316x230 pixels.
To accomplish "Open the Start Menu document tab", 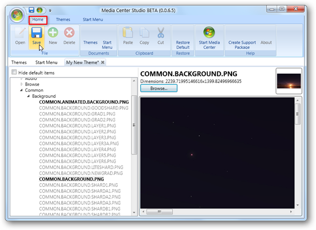I will [46, 62].
